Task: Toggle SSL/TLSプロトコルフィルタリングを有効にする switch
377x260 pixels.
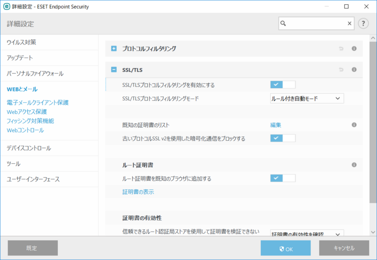Action: [283, 85]
